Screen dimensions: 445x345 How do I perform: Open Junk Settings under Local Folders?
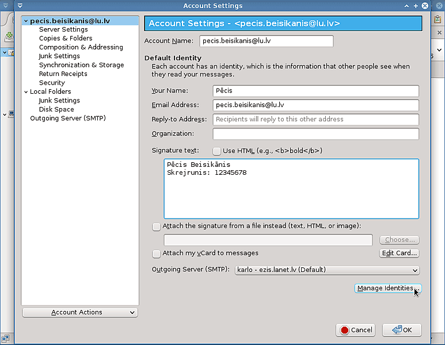click(x=59, y=101)
